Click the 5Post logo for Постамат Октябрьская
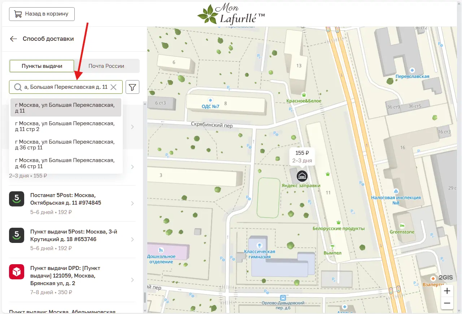The width and height of the screenshot is (462, 314). click(17, 199)
